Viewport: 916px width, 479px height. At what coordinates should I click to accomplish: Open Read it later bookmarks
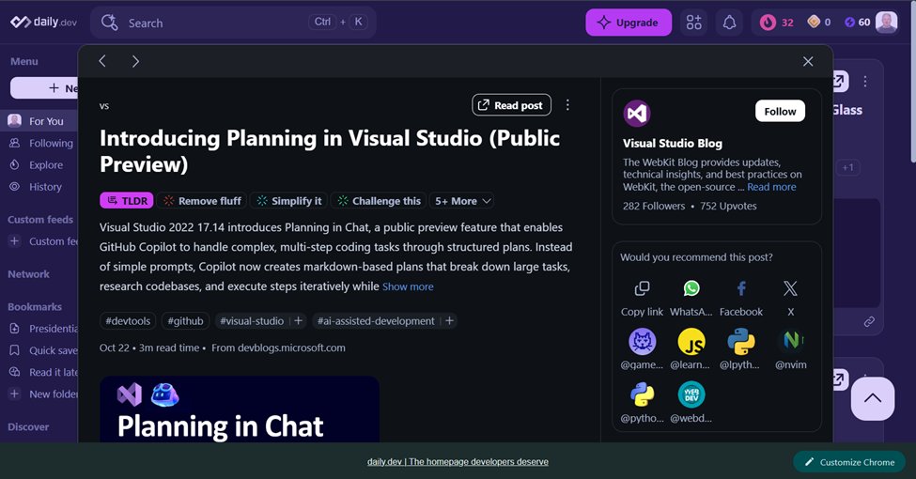click(x=39, y=372)
